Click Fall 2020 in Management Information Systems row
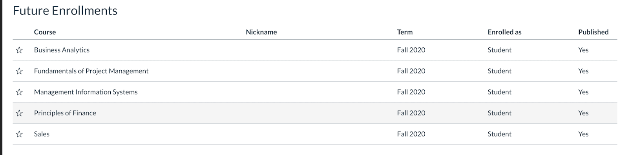Screen dimensions: 628x155 [411, 92]
